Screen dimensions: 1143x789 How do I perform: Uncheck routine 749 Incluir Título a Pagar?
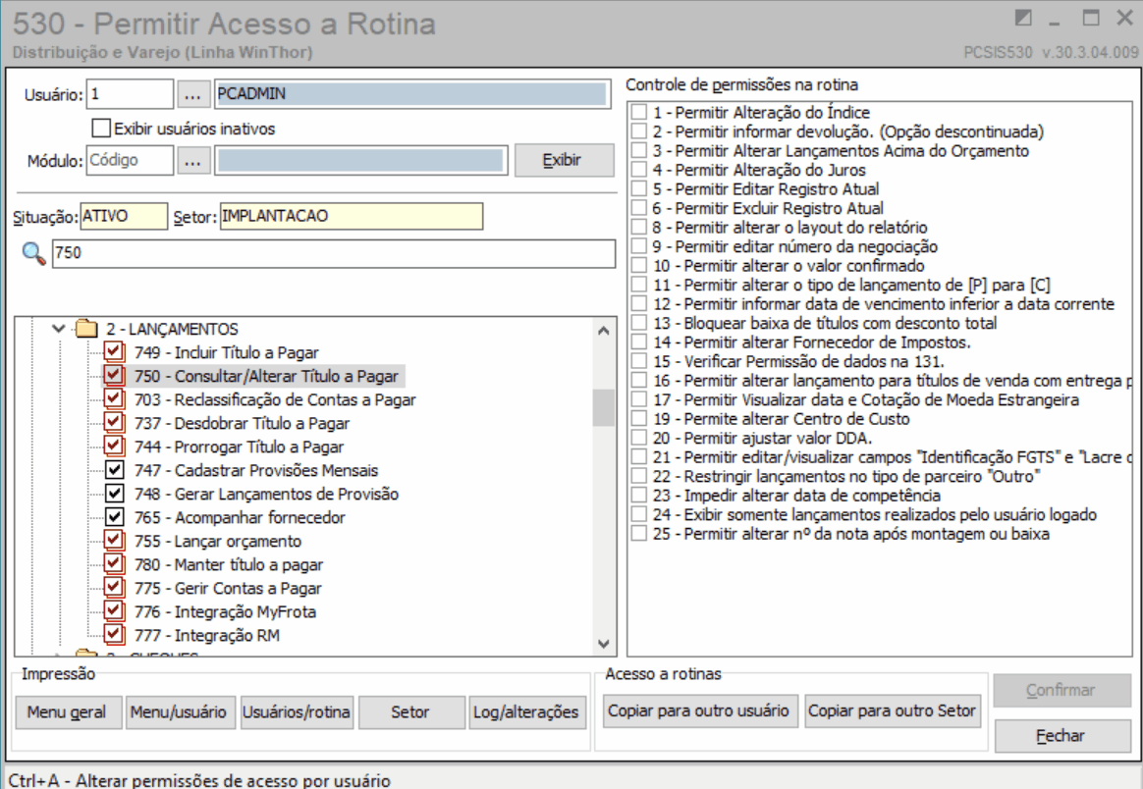click(x=114, y=352)
